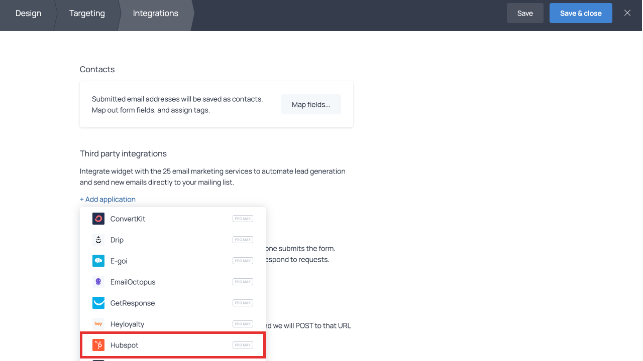Screen dimensions: 643x361
Task: Click the Heyloyalty logo icon
Action: 98,324
